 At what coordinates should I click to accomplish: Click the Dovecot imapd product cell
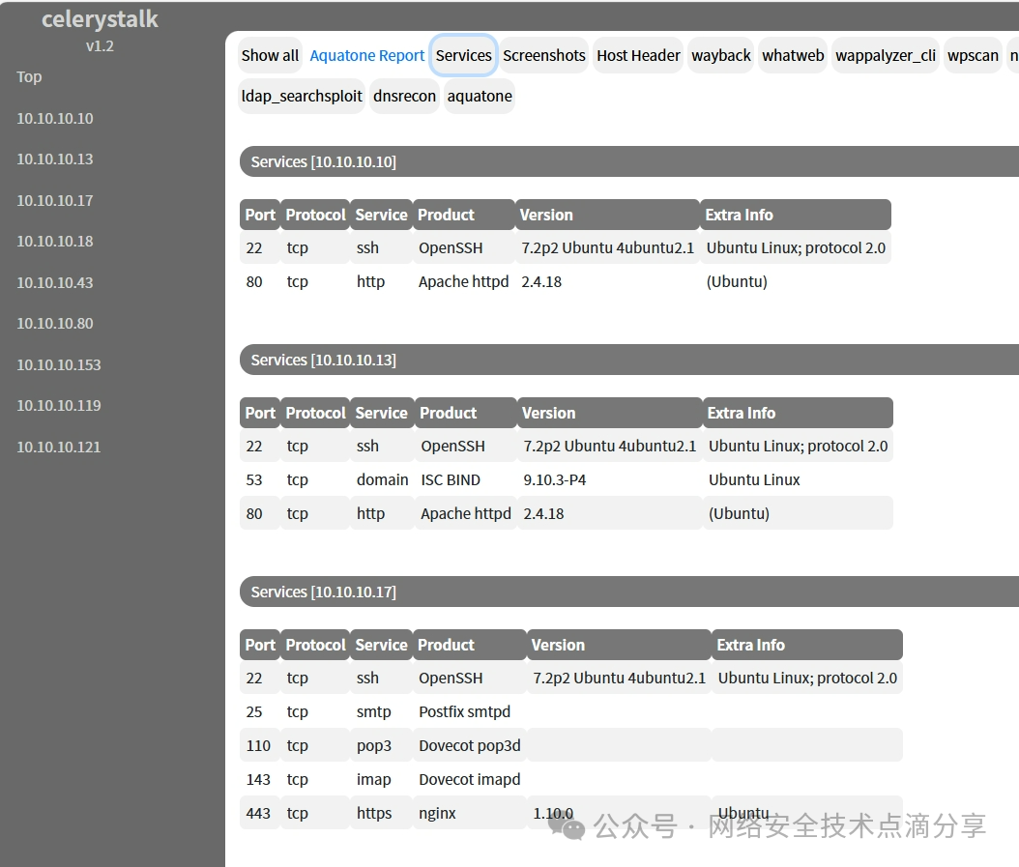[x=469, y=780]
